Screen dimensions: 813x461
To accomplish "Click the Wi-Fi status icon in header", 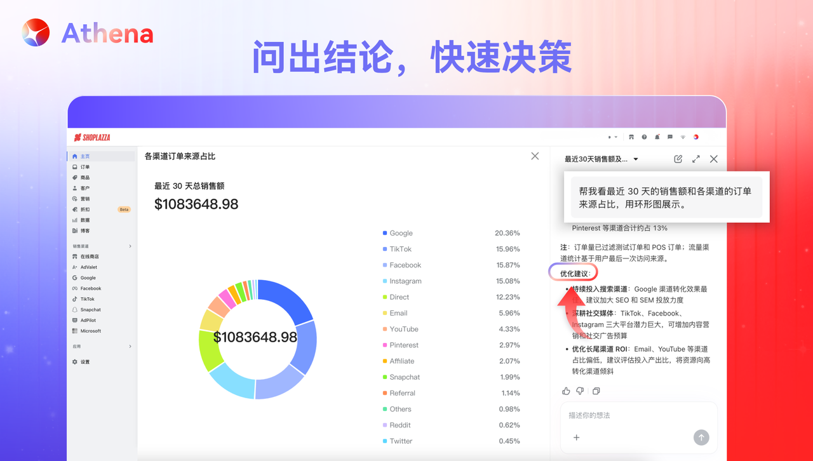I will tap(683, 137).
